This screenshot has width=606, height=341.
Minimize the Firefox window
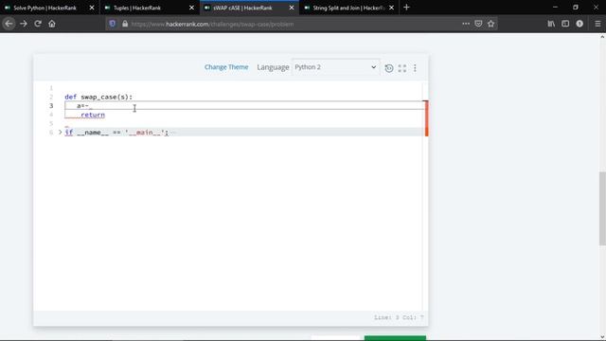click(555, 8)
